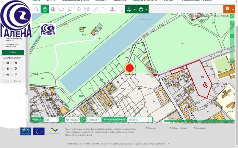
Task: Open the KKC 2005 coordinate system dropdown
Action: pyautogui.click(x=139, y=120)
